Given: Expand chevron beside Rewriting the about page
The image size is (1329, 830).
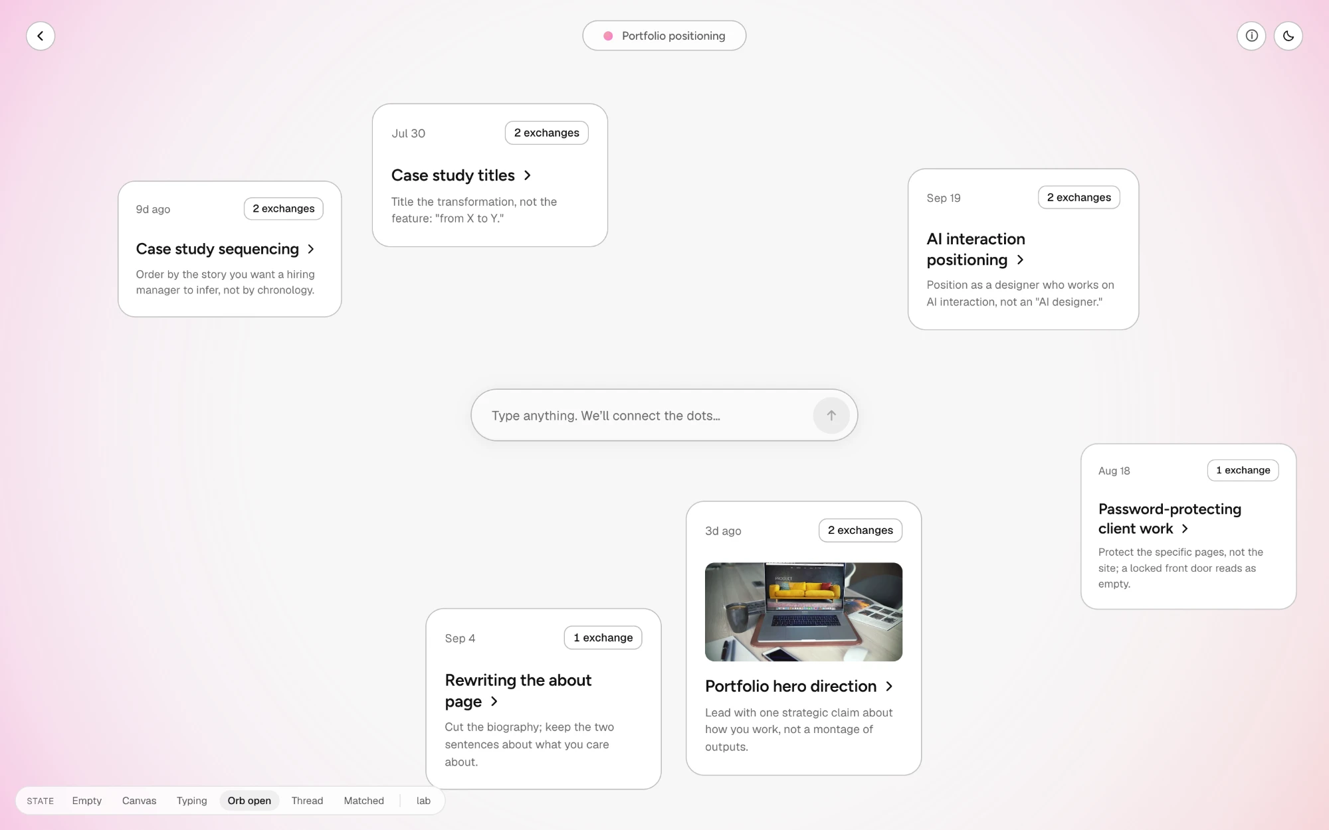Looking at the screenshot, I should point(494,701).
